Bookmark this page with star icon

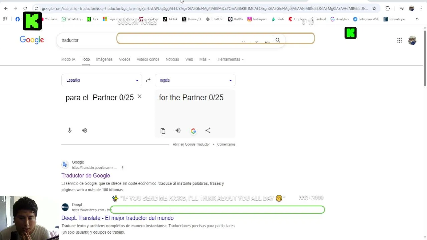point(374,8)
